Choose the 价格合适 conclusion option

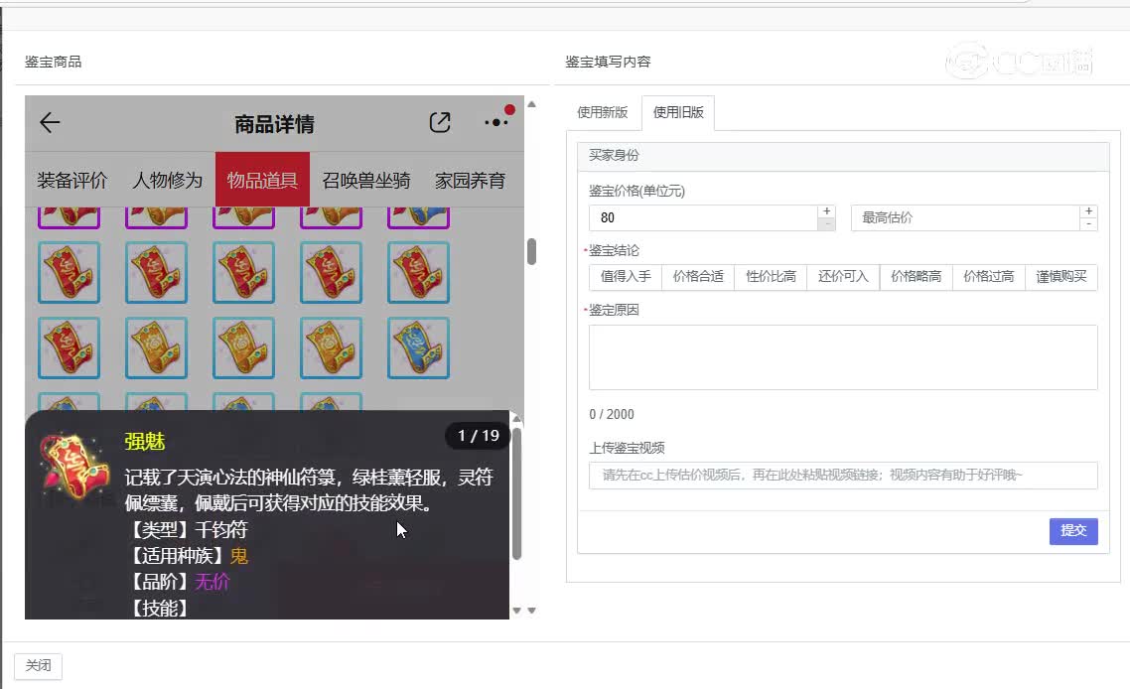pos(698,277)
